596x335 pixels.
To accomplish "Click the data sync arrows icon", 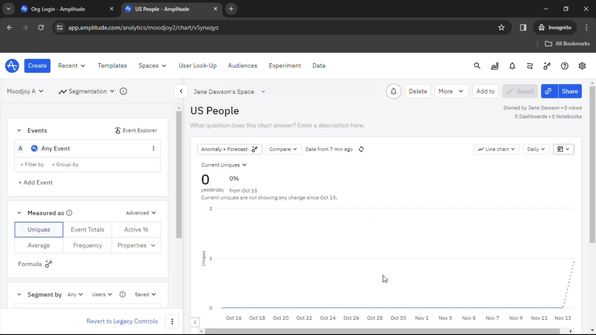I will [x=530, y=66].
